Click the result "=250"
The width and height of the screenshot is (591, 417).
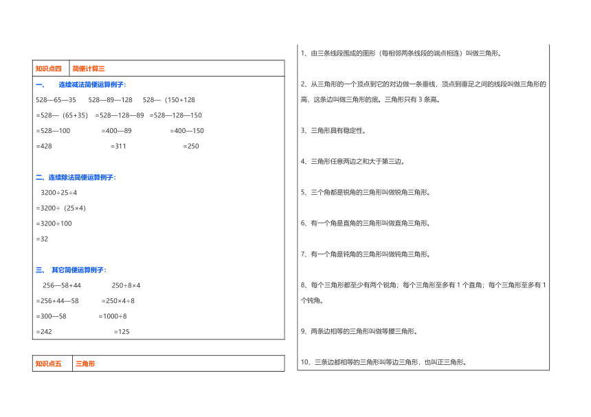tap(191, 146)
